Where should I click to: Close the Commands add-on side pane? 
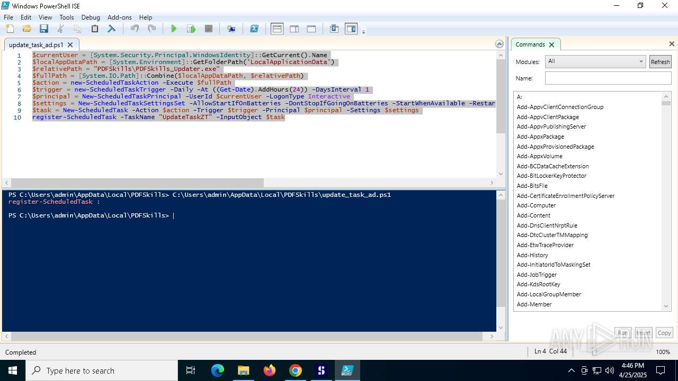(x=672, y=44)
